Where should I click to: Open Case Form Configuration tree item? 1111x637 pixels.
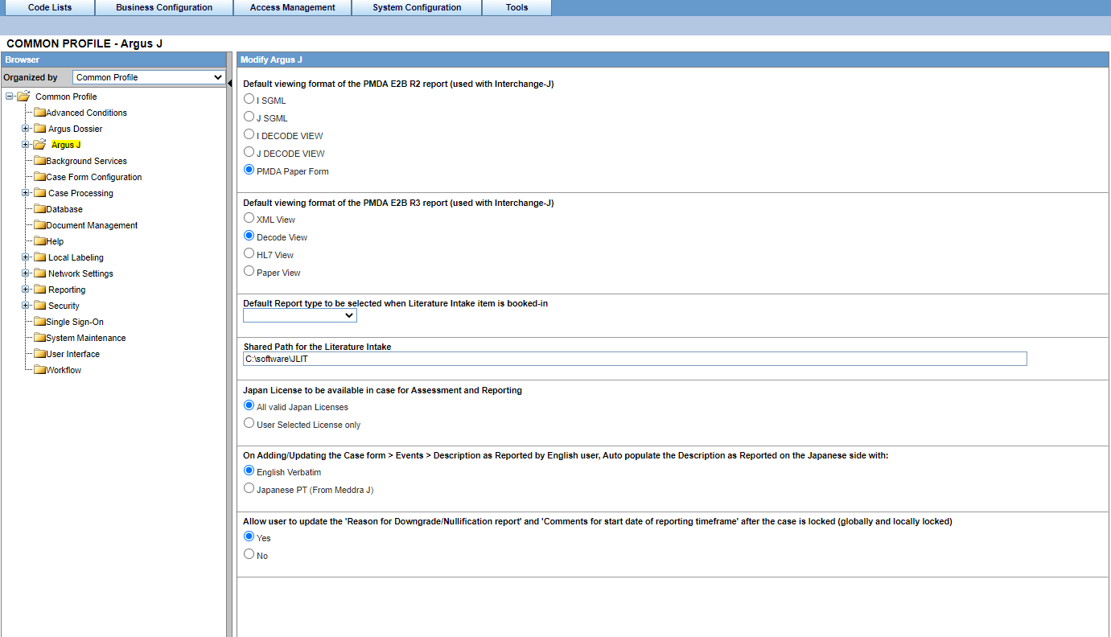point(93,177)
